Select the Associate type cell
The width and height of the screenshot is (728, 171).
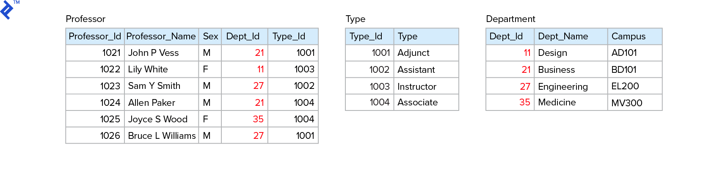click(x=418, y=102)
